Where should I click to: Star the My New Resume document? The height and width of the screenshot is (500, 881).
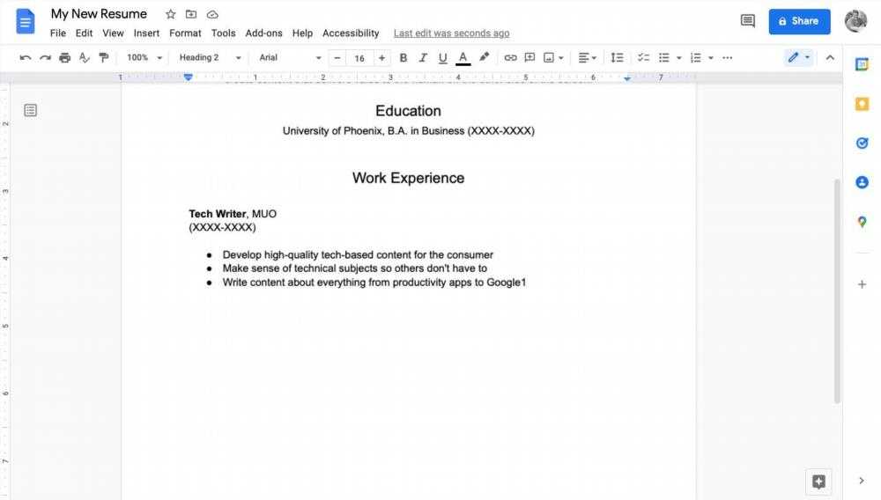coord(171,14)
